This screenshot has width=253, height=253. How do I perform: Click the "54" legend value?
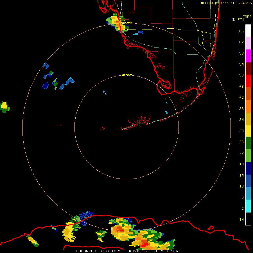pyautogui.click(x=241, y=64)
